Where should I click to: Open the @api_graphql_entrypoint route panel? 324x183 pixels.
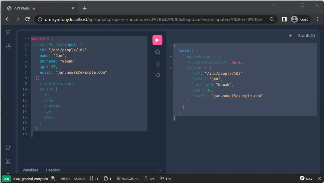30,179
